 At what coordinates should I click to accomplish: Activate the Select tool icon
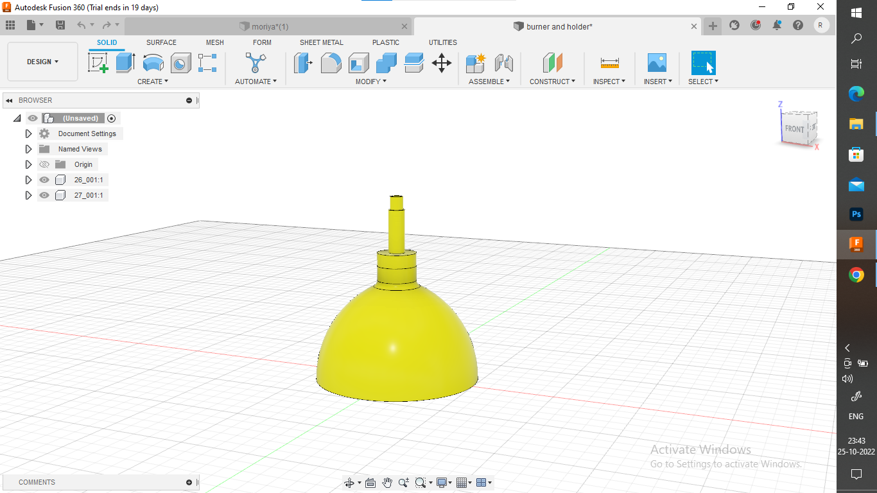(703, 63)
